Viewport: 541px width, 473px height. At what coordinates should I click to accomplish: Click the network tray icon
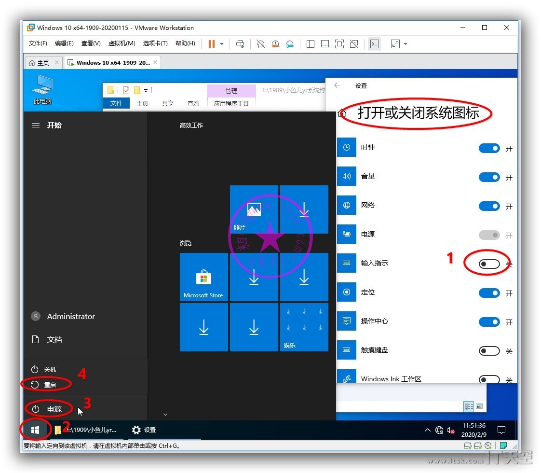pyautogui.click(x=439, y=430)
